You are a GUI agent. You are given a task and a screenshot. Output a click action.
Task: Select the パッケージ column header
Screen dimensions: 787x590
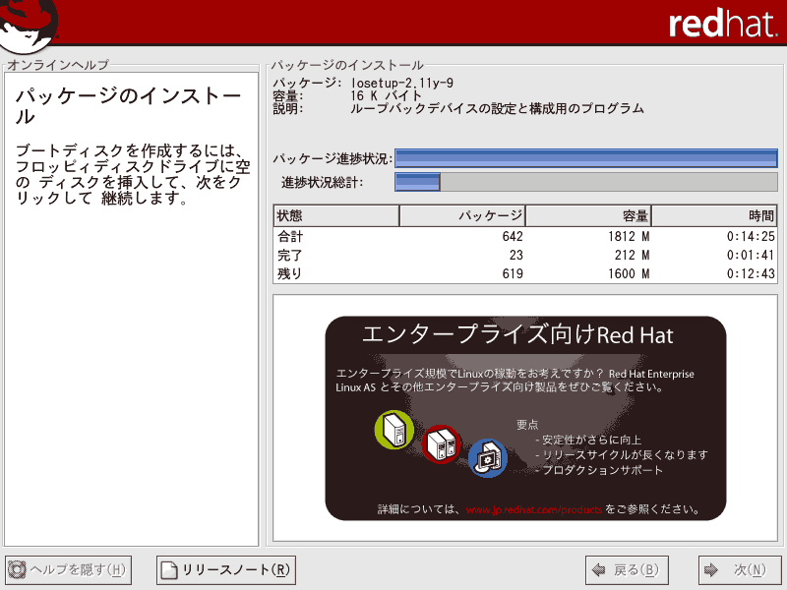coord(462,215)
